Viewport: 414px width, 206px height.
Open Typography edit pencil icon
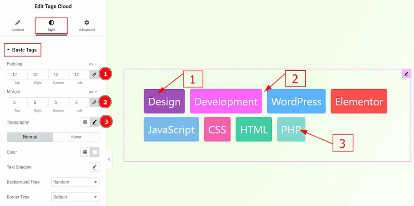(x=94, y=122)
